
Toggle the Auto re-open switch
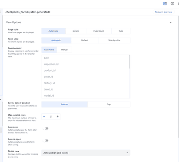[x=46, y=141]
